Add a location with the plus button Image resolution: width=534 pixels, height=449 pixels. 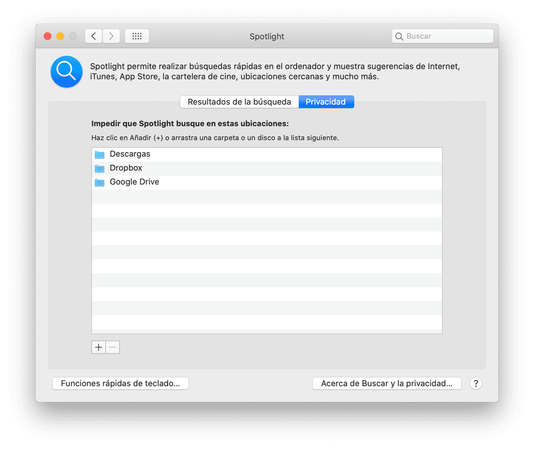98,347
